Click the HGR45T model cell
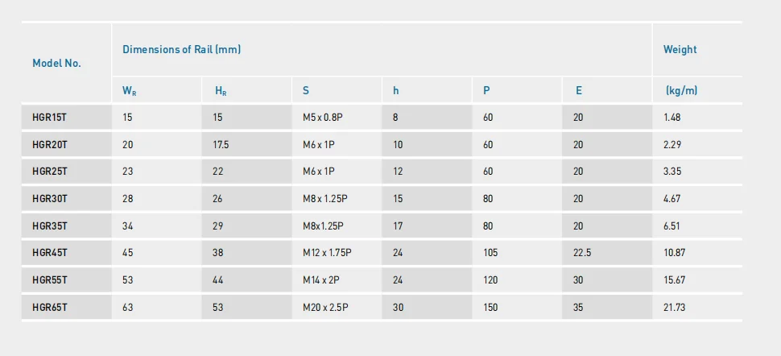 coord(50,253)
